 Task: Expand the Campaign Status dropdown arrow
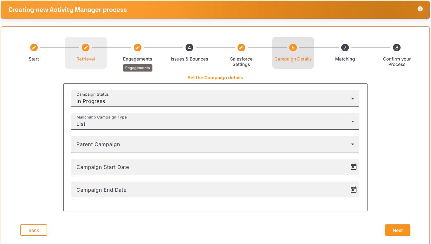tap(353, 99)
